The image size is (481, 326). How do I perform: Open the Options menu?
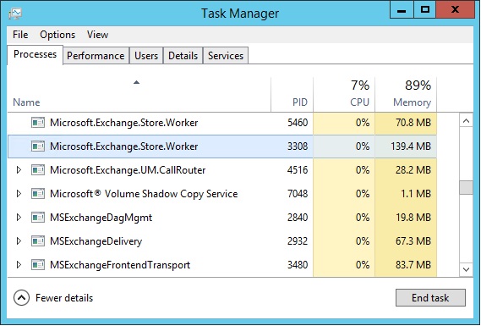click(x=57, y=35)
